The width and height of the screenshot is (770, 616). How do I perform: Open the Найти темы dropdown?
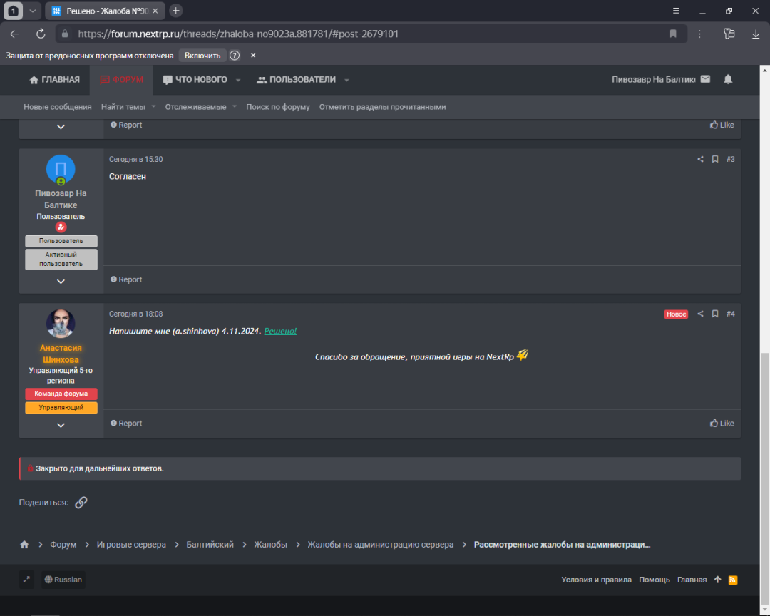pyautogui.click(x=128, y=107)
